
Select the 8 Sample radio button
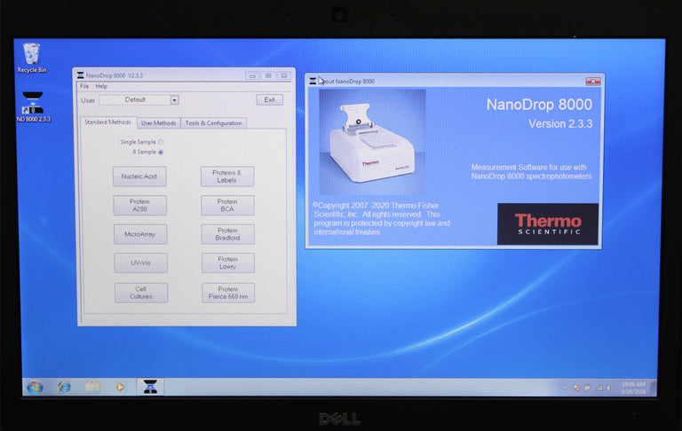tap(161, 152)
